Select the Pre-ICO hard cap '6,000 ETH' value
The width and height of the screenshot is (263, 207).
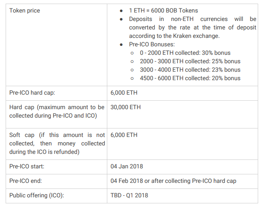(x=124, y=93)
